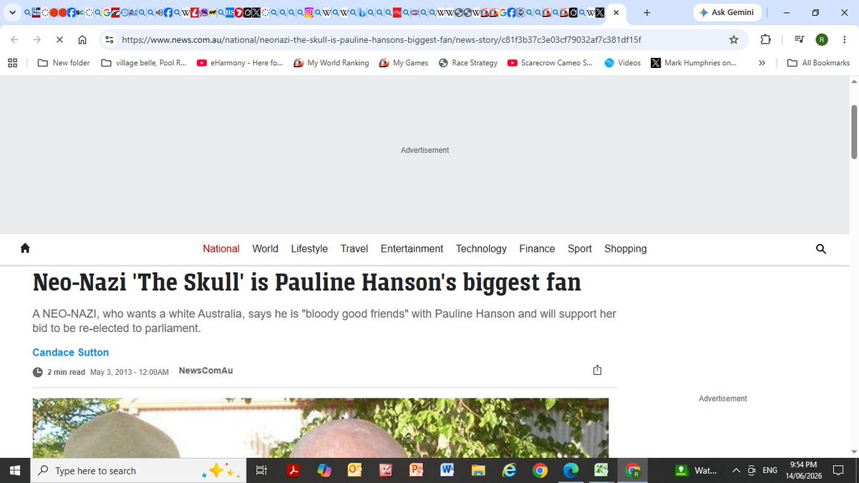Open the village belle, Pool R... folder

click(144, 63)
